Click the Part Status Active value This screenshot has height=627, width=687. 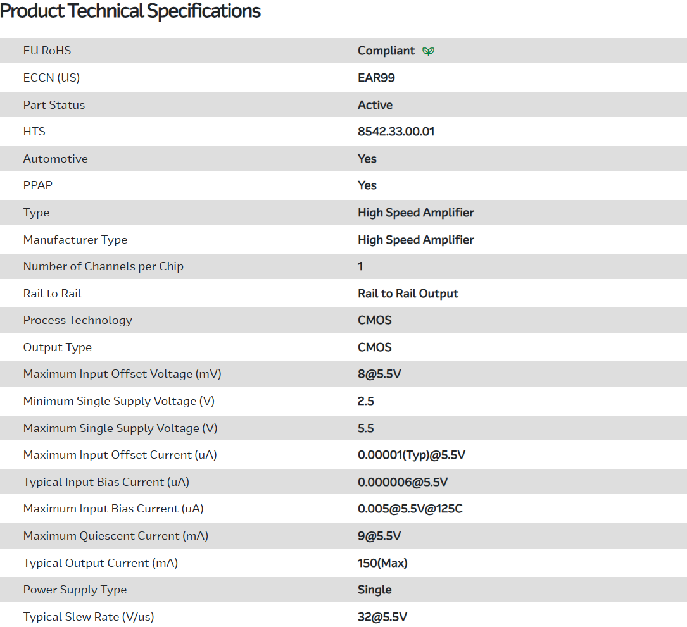[375, 105]
